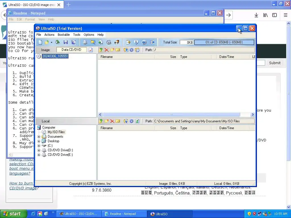The width and height of the screenshot is (291, 218).
Task: Click the Properties info icon
Action: 136,42
